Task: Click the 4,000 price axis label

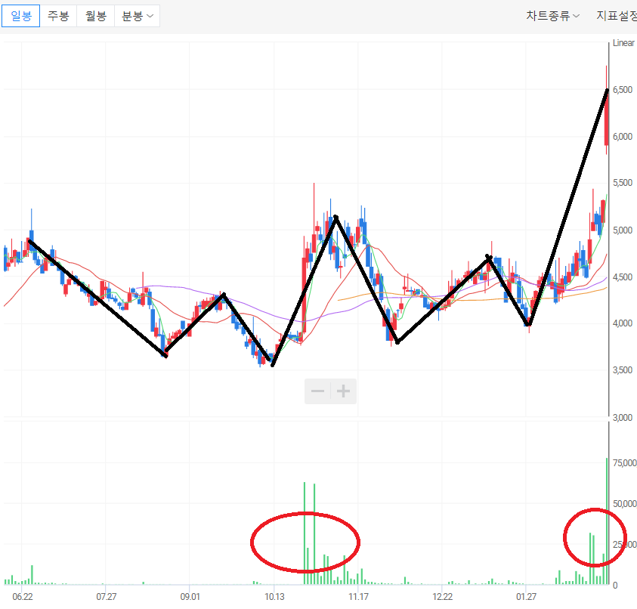Action: point(623,323)
